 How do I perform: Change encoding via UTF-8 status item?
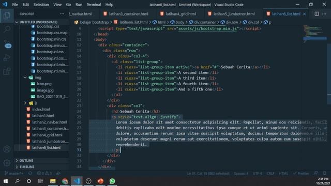[258, 174]
